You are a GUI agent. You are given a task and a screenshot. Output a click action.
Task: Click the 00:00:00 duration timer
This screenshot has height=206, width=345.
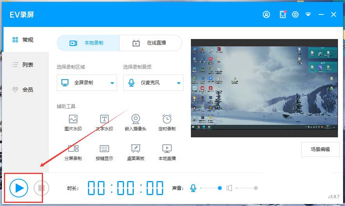(x=126, y=188)
